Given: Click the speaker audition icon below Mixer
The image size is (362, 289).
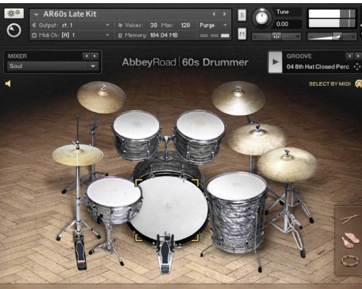Looking at the screenshot, I should tap(8, 84).
